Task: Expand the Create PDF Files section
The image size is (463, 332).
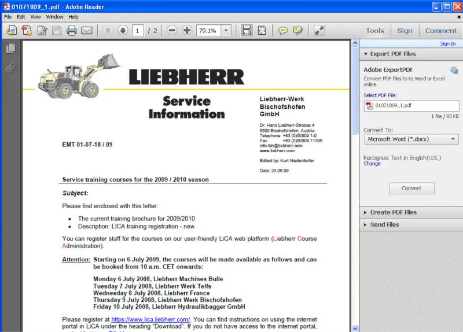Action: pos(365,212)
